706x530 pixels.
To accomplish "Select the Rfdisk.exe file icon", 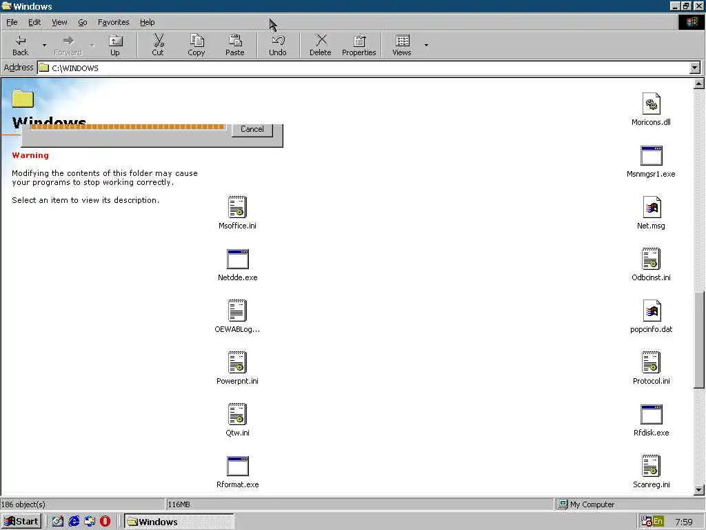I will coord(651,414).
